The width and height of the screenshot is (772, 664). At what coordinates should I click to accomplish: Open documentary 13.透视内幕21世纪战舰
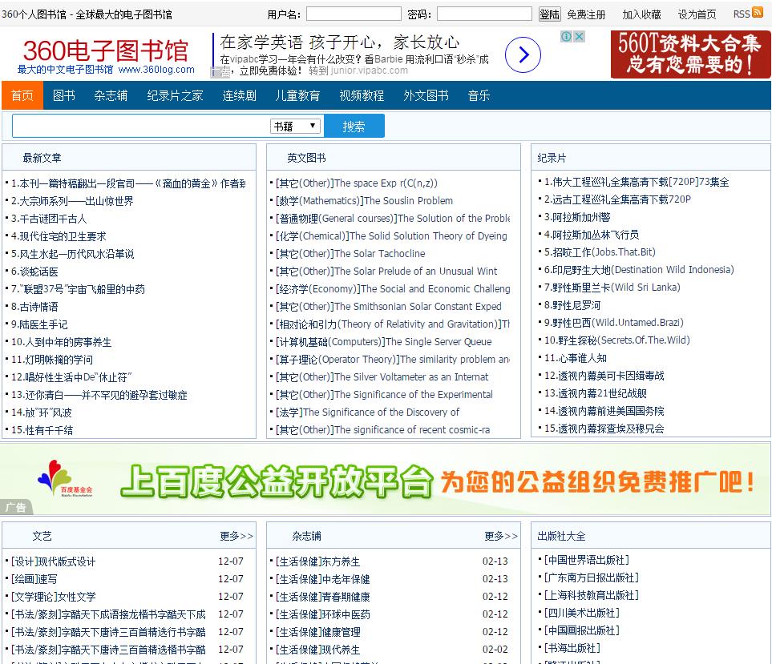coord(596,393)
